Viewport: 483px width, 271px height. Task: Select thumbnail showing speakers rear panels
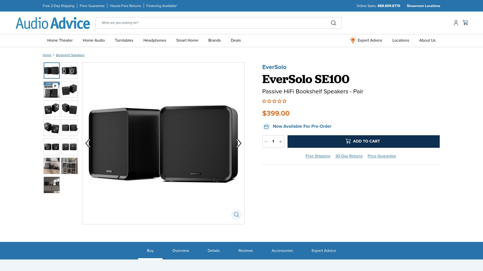pyautogui.click(x=69, y=147)
